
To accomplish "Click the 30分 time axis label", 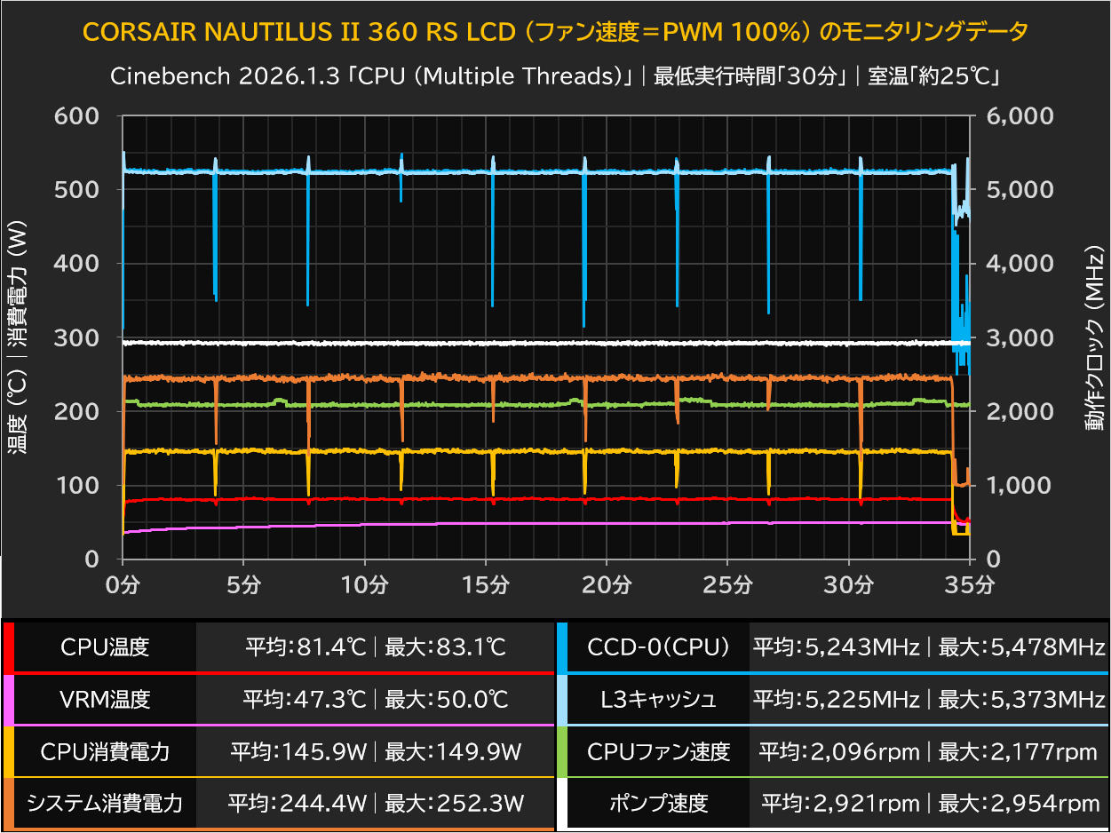I will (849, 584).
